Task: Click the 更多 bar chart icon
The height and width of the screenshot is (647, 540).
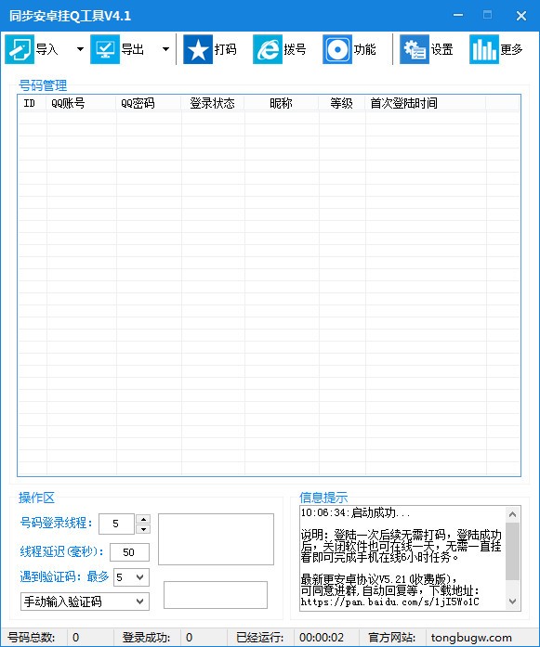Action: (484, 49)
